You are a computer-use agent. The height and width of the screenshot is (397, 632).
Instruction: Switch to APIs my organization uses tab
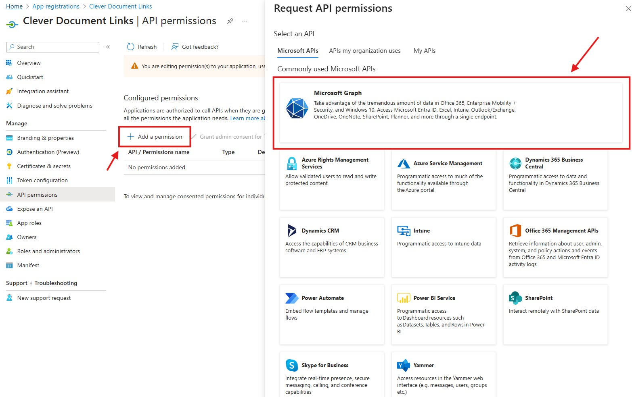point(365,51)
